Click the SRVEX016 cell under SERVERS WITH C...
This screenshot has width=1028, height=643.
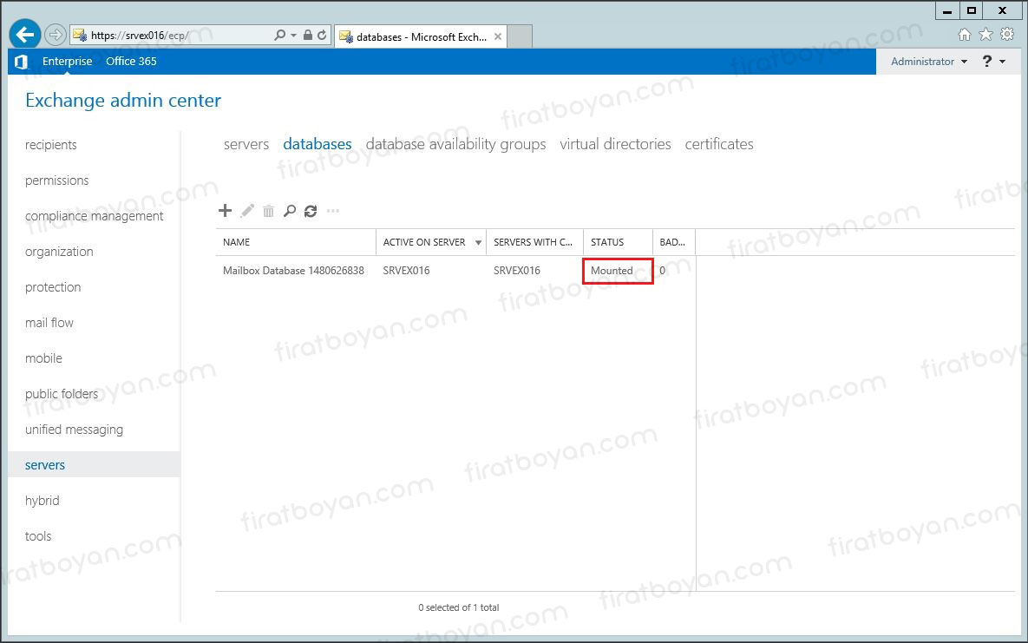point(517,271)
